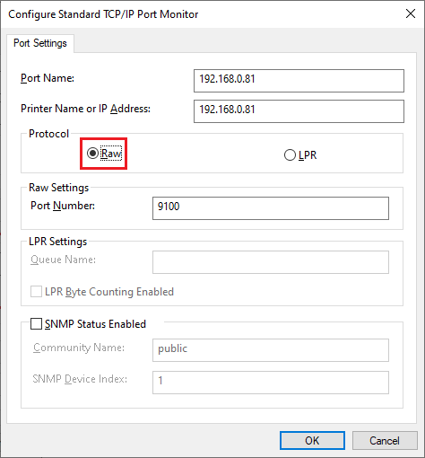
Task: Enable the SNMP Status Enabled checkbox
Action: point(36,324)
